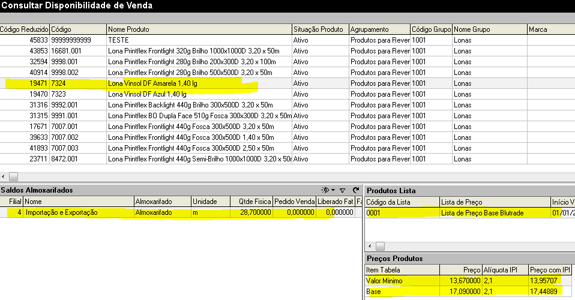The image size is (575, 300).
Task: Select Frontlight 280g Brilho 500x500D row
Action: pos(287,72)
